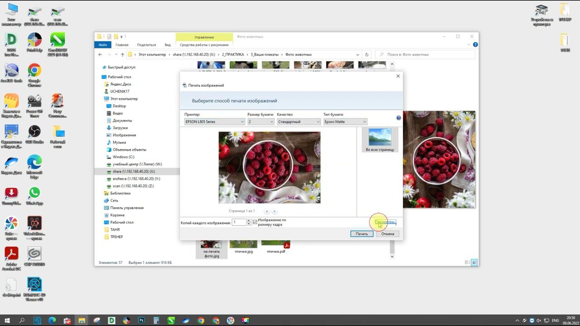The width and height of the screenshot is (580, 326).
Task: Open the Размер бумаги dropdown
Action: pyautogui.click(x=261, y=122)
